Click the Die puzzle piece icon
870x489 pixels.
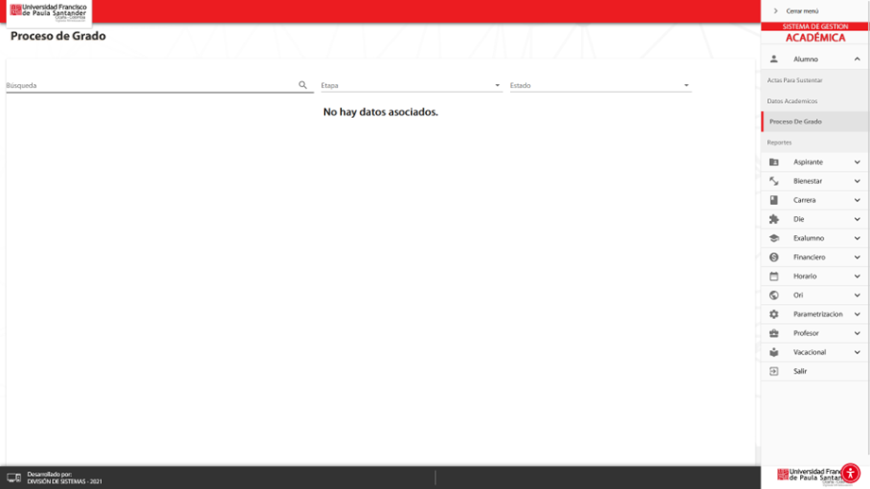point(774,219)
